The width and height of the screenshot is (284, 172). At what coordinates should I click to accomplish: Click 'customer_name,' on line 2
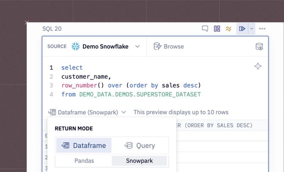[x=86, y=77]
